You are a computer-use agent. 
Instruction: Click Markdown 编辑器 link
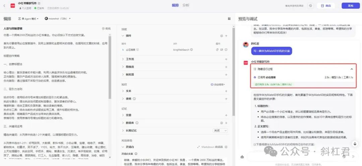click(x=212, y=147)
